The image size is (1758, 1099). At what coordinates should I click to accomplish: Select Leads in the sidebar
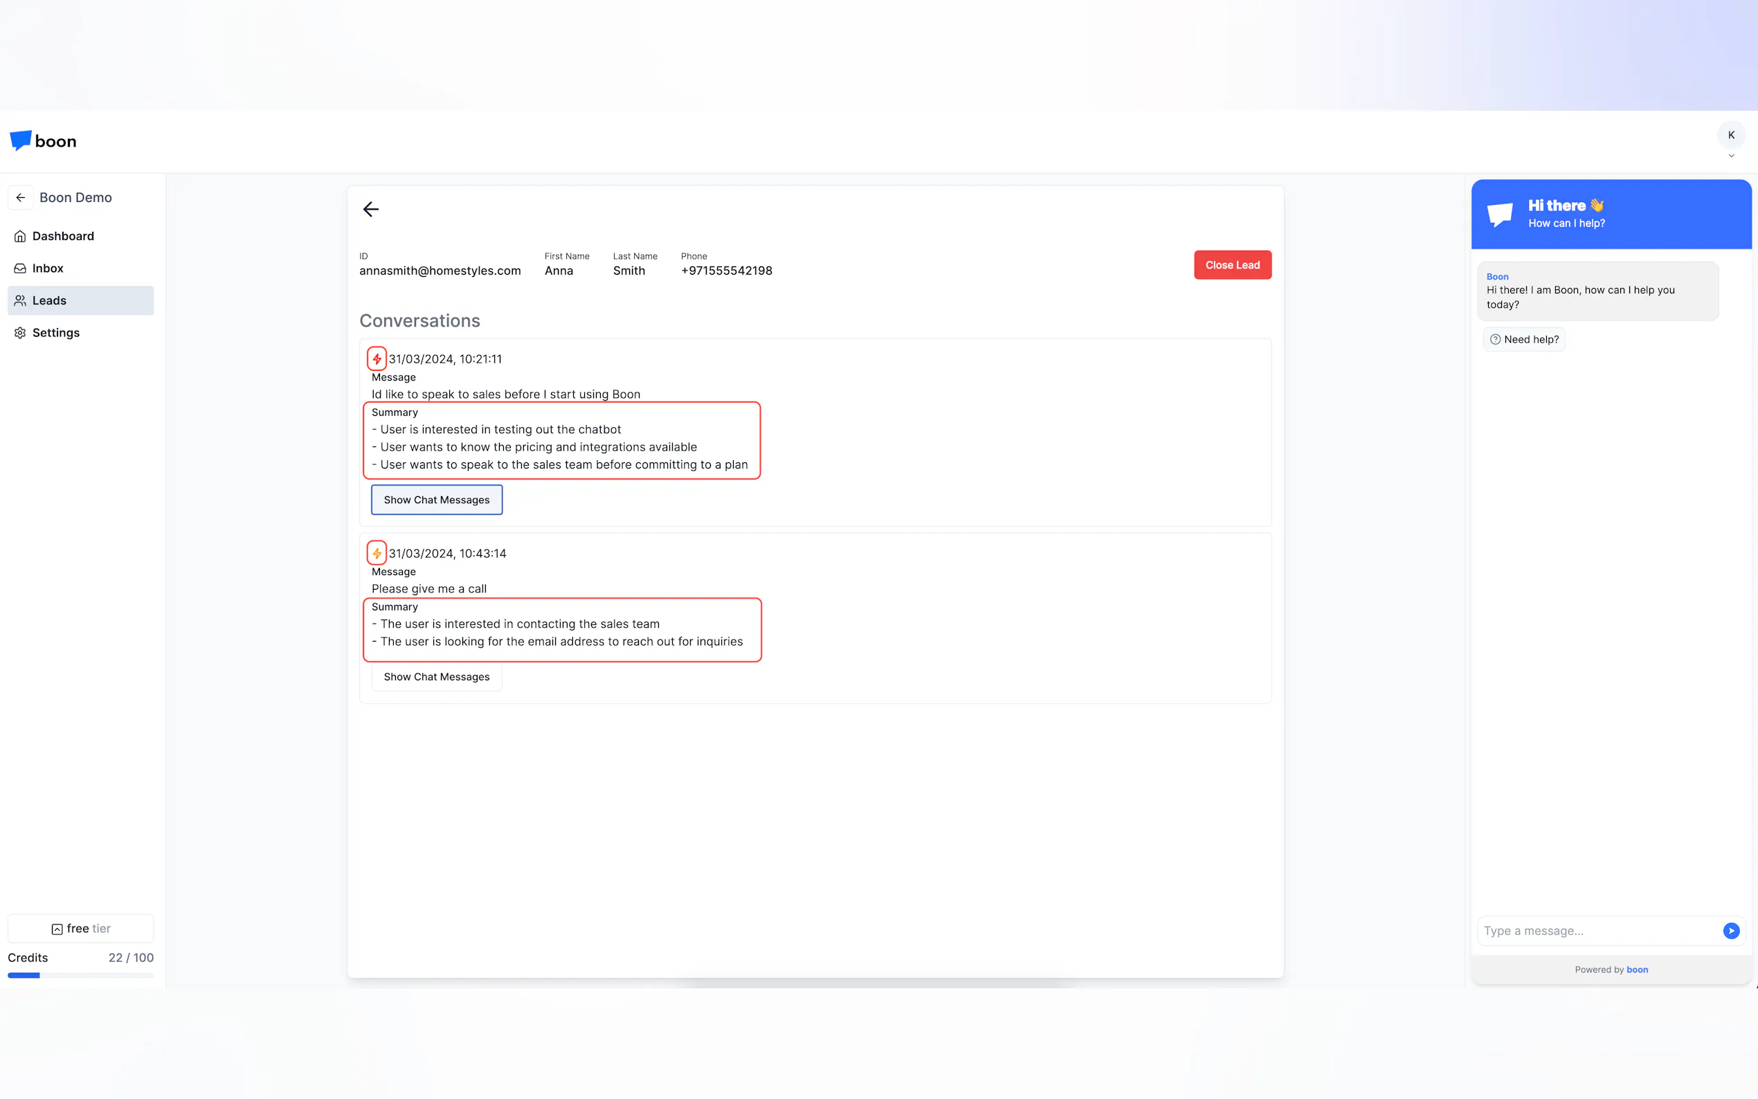point(48,300)
